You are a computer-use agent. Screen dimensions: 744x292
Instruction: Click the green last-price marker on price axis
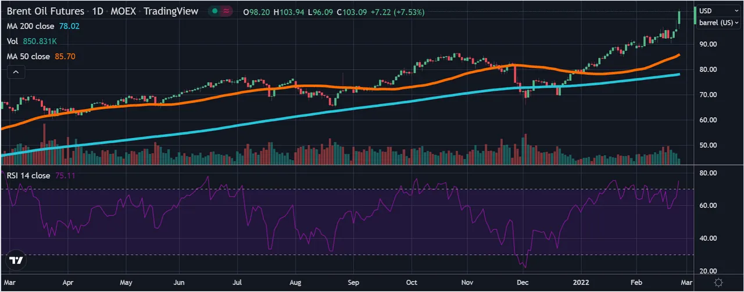click(x=695, y=15)
